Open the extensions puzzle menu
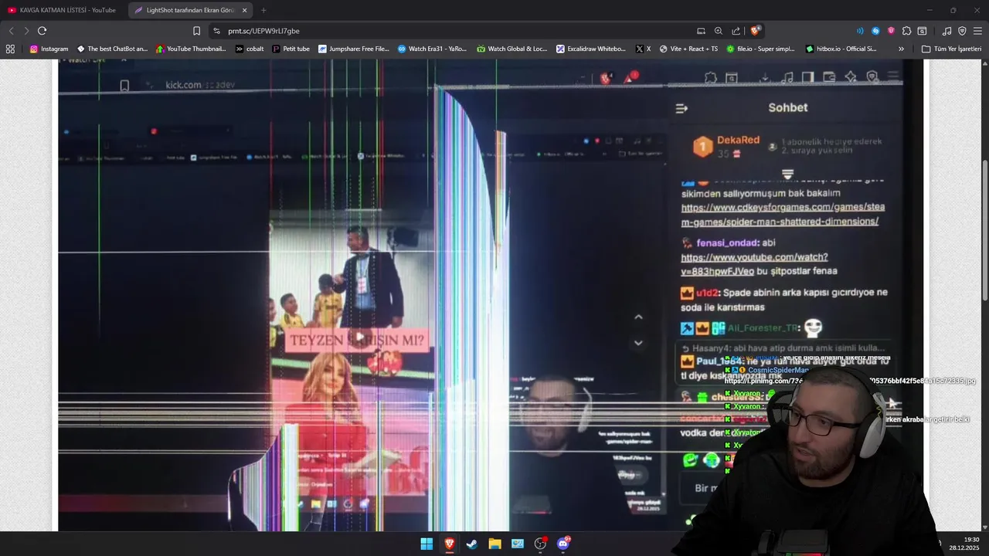The height and width of the screenshot is (556, 989). pos(907,31)
